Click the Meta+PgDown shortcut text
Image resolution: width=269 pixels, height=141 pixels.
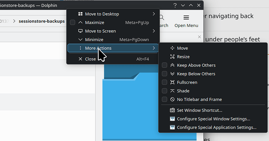click(134, 40)
